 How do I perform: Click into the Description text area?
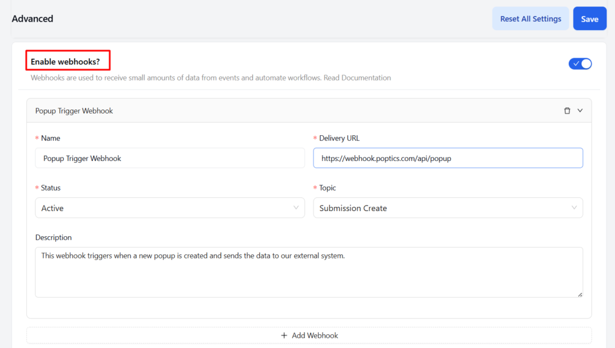[x=309, y=272]
